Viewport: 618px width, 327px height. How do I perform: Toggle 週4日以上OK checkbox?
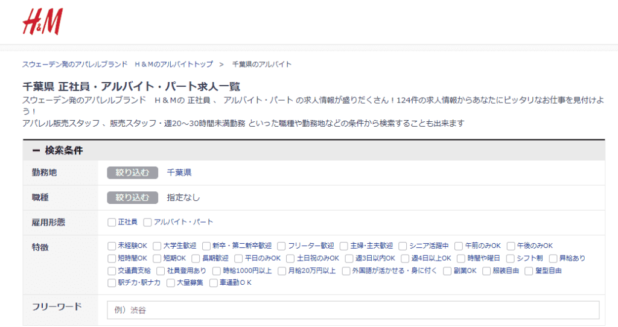tap(405, 258)
